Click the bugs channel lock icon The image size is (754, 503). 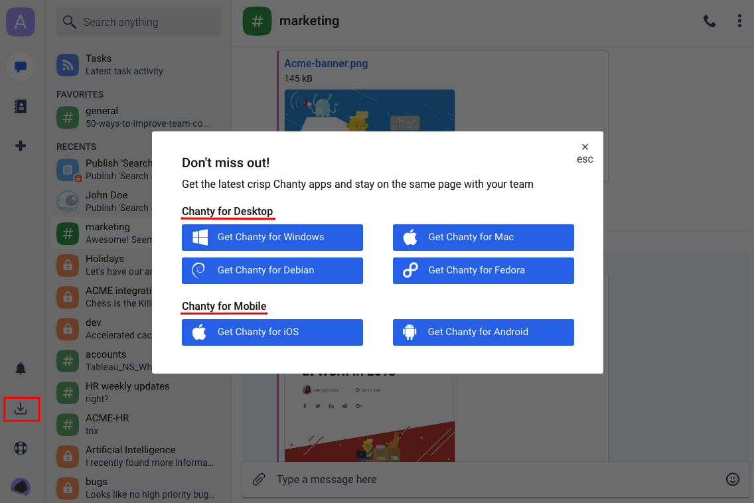pos(68,488)
